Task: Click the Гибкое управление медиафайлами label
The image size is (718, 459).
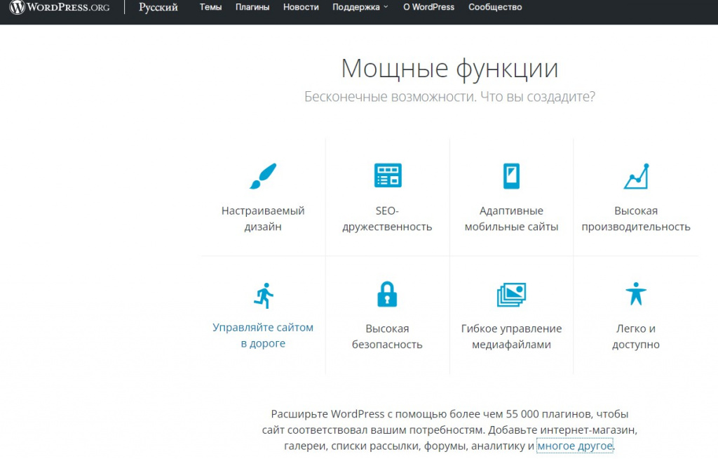Action: pyautogui.click(x=511, y=337)
